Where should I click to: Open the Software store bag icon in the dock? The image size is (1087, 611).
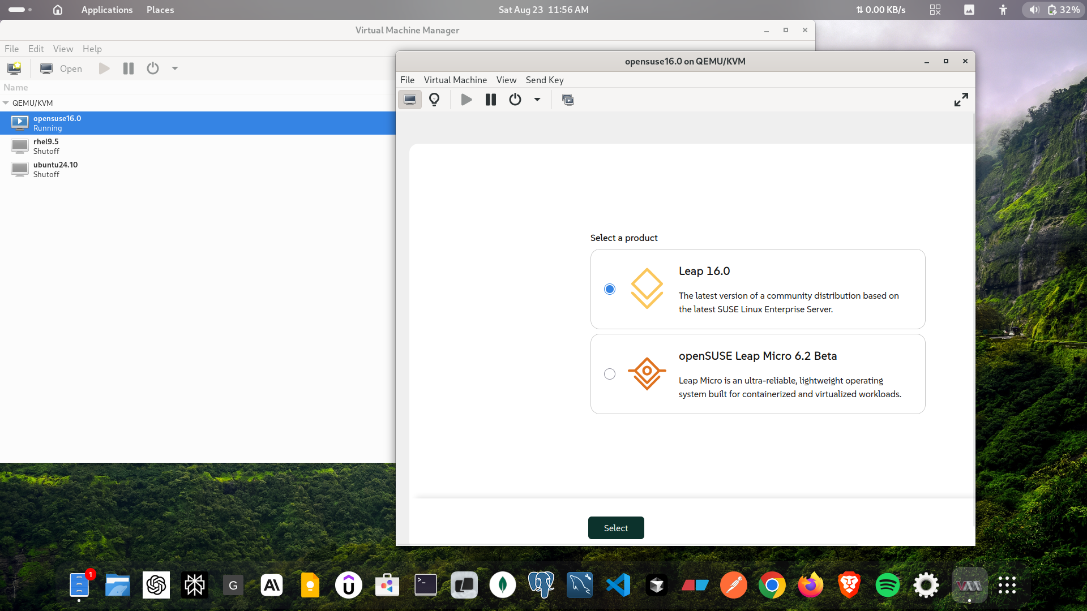click(x=387, y=585)
